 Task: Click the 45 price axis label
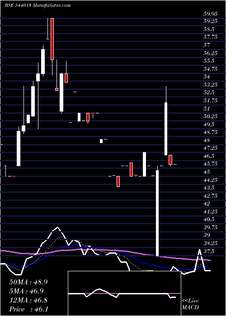207,172
